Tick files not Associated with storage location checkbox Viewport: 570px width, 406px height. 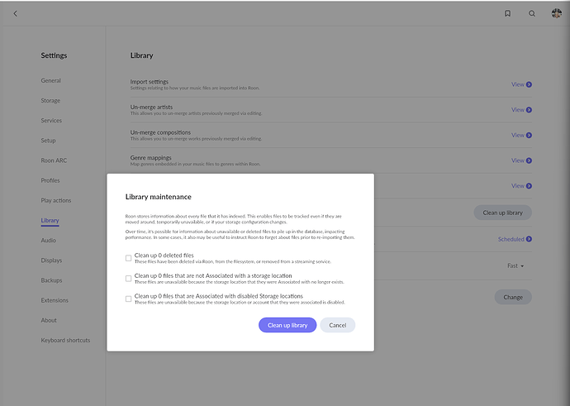click(x=128, y=279)
